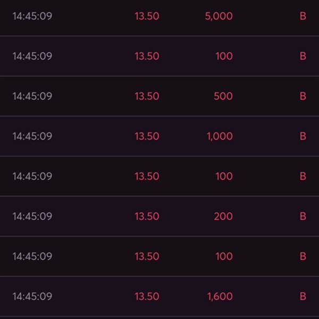
Task: Click the 13.50 price in the 5,000 row
Action: point(147,16)
